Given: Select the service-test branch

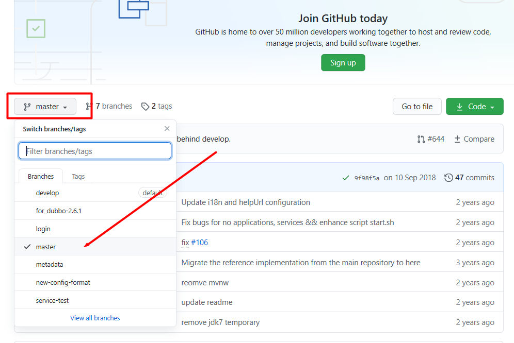Looking at the screenshot, I should click(95, 300).
